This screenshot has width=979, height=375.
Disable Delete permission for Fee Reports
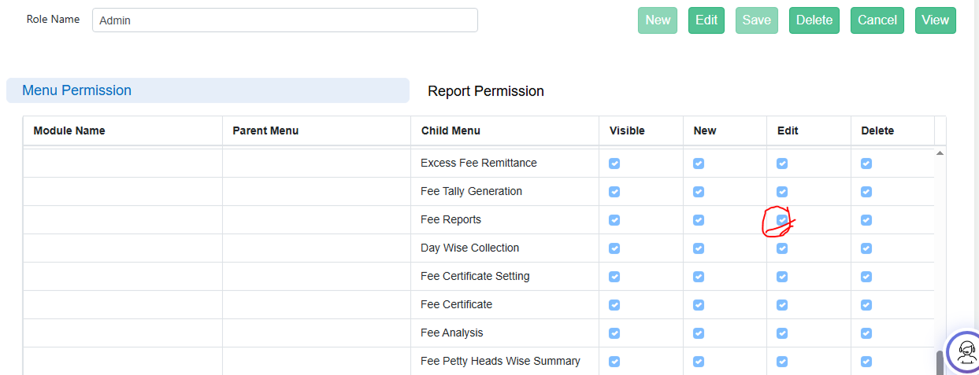(x=866, y=220)
